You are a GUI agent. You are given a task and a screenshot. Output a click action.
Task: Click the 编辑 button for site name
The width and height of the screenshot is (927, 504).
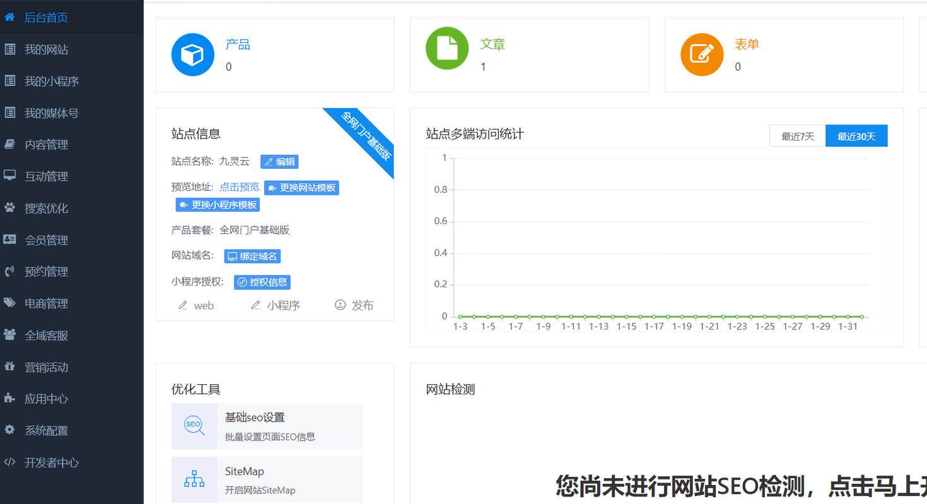tap(279, 162)
